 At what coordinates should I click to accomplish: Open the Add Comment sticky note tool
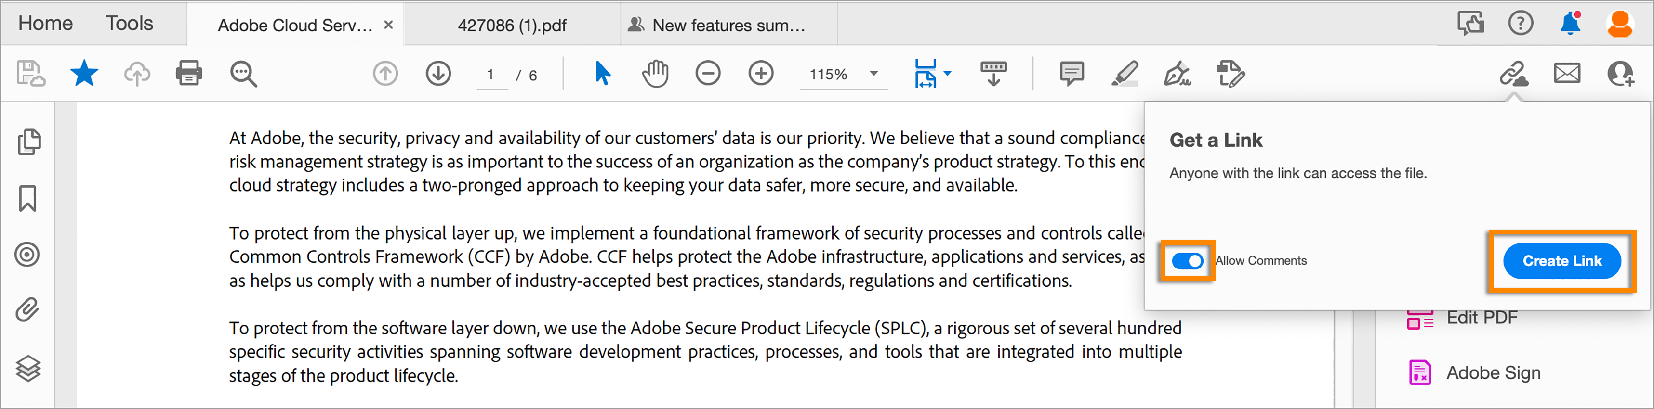pyautogui.click(x=1072, y=74)
